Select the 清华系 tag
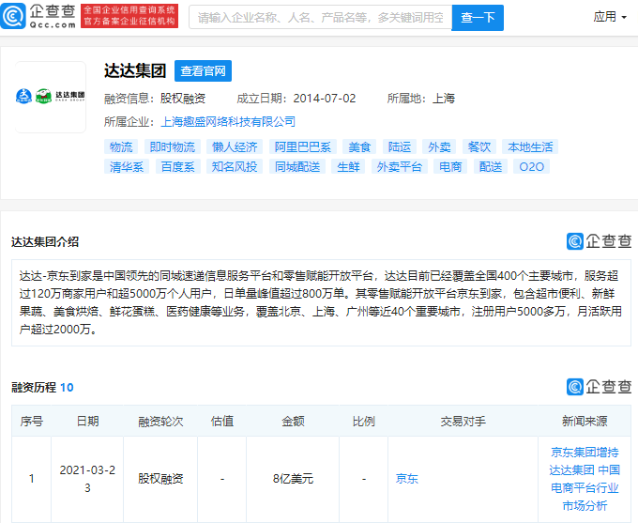This screenshot has height=523, width=638. pyautogui.click(x=127, y=166)
